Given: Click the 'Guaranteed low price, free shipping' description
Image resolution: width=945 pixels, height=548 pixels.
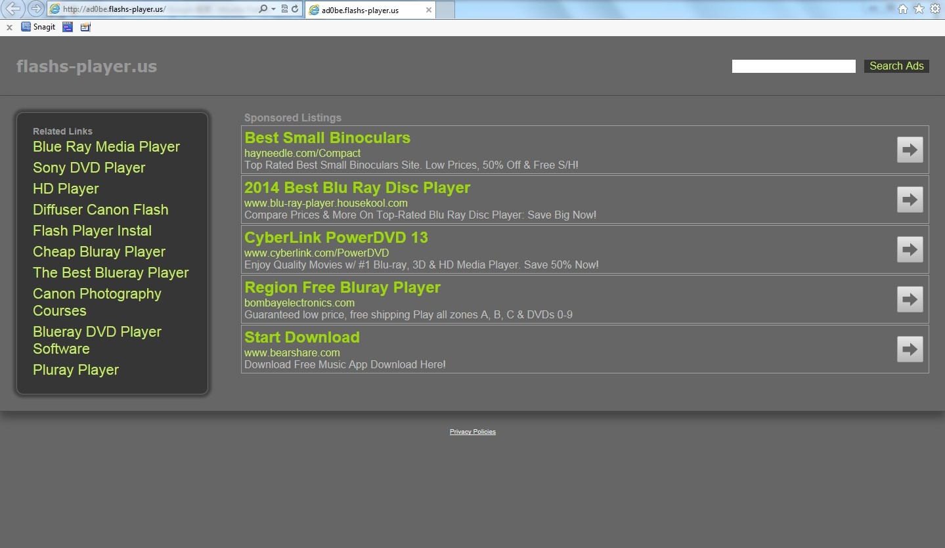Looking at the screenshot, I should click(x=408, y=315).
